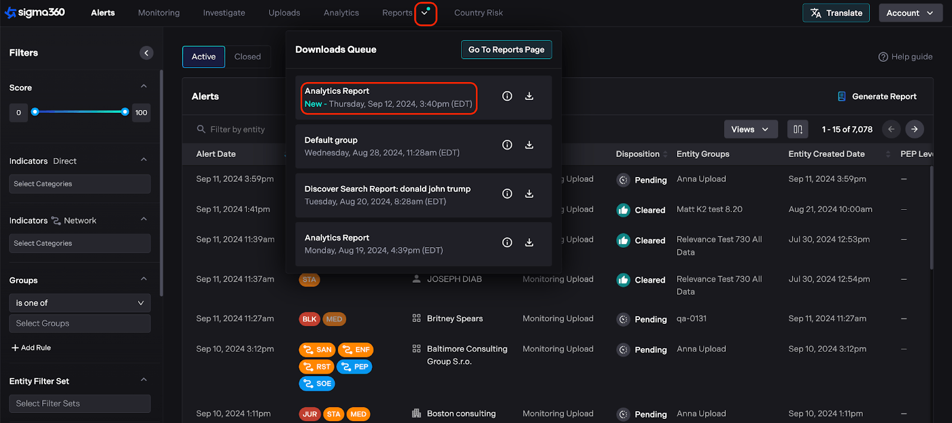The width and height of the screenshot is (952, 423).
Task: Click the Generate Report button
Action: coord(877,97)
